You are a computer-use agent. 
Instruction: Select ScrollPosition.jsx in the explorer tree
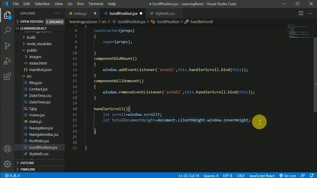click(x=43, y=147)
